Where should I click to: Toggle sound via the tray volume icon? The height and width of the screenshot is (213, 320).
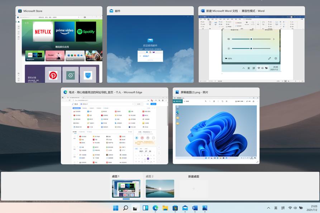point(295,208)
